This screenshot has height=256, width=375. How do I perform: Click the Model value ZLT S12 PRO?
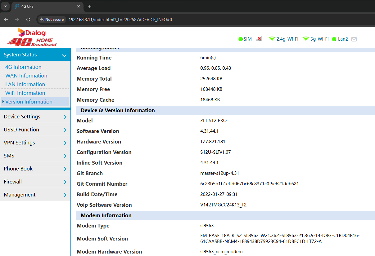[x=214, y=121]
